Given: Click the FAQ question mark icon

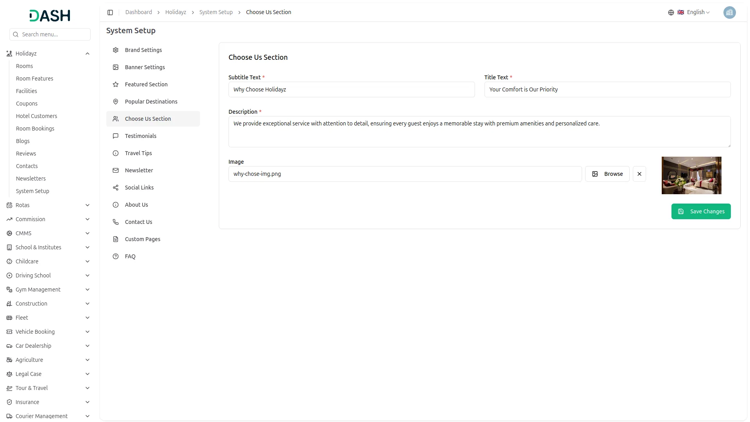Looking at the screenshot, I should coord(116,256).
